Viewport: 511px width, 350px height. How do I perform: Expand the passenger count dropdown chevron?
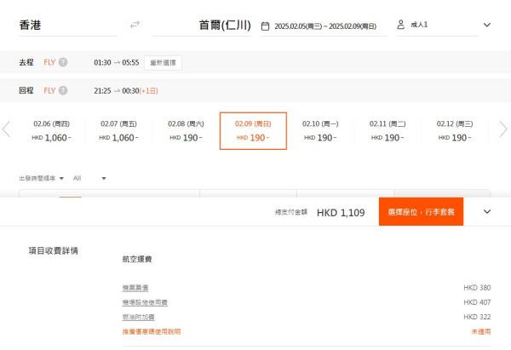click(x=487, y=25)
